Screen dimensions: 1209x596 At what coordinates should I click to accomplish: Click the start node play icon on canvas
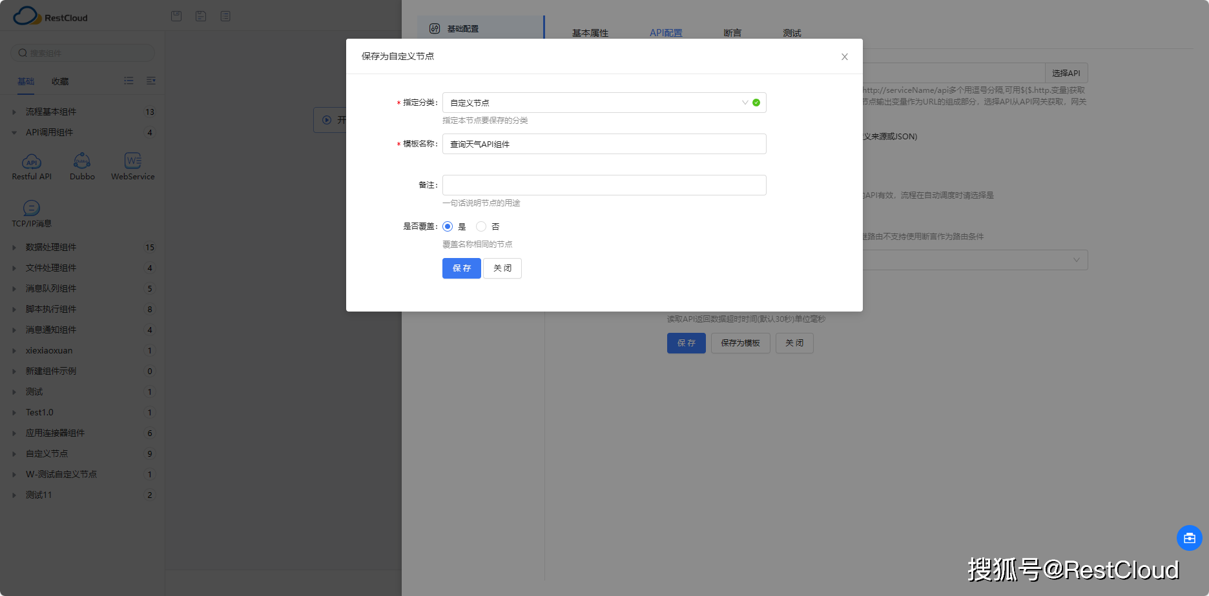(327, 120)
